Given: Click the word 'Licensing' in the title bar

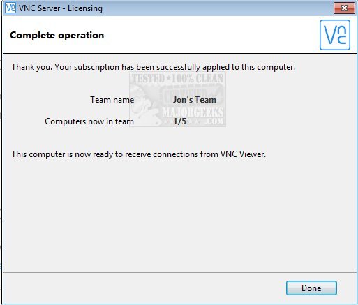Looking at the screenshot, I should 85,8.
